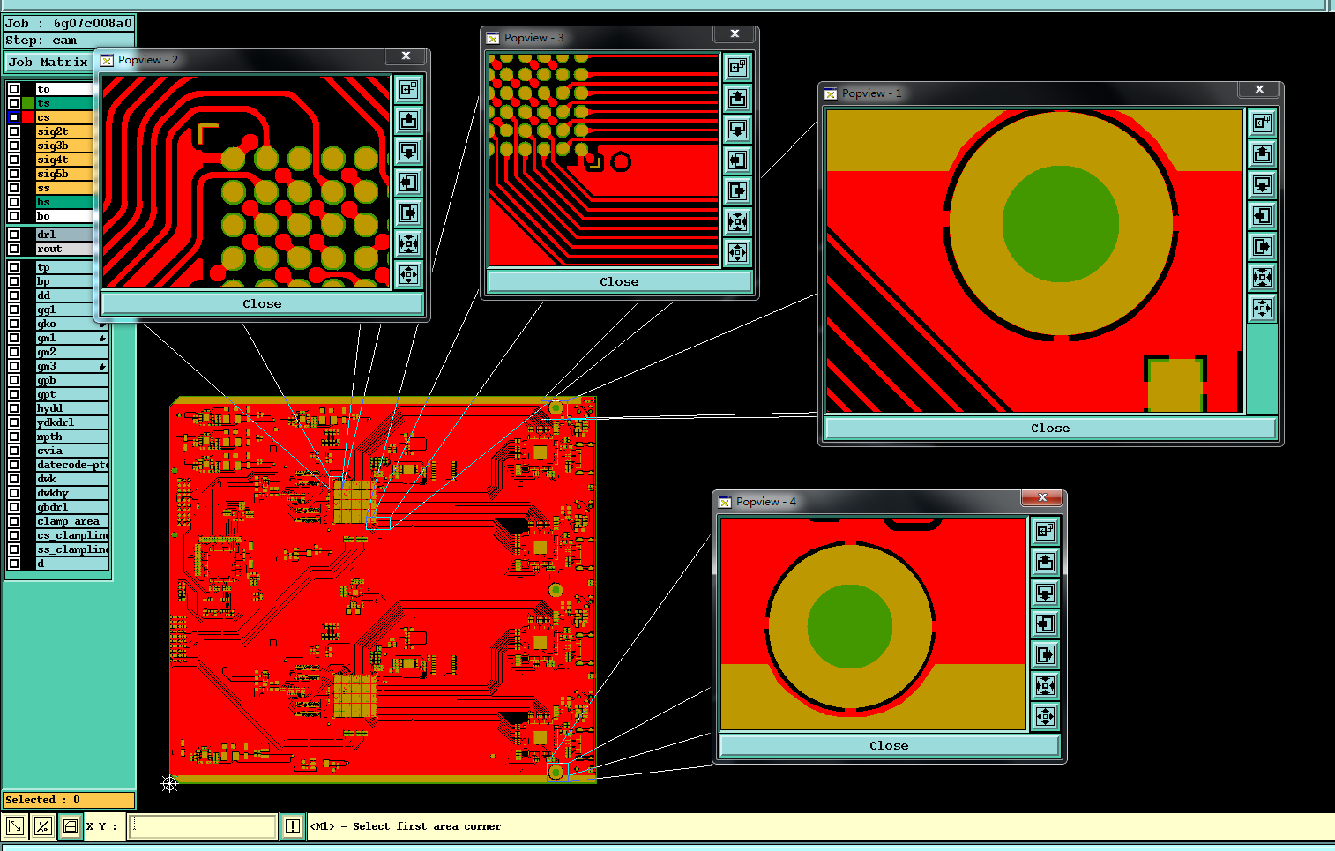Toggle the checkbox for layer rout

point(14,249)
